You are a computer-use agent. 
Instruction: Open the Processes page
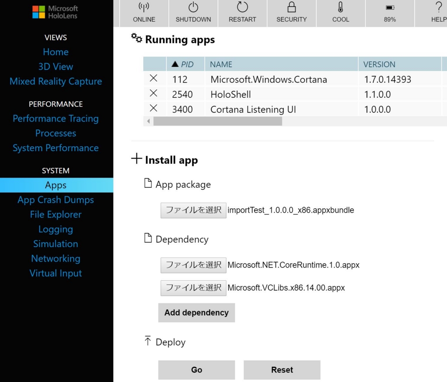click(56, 134)
